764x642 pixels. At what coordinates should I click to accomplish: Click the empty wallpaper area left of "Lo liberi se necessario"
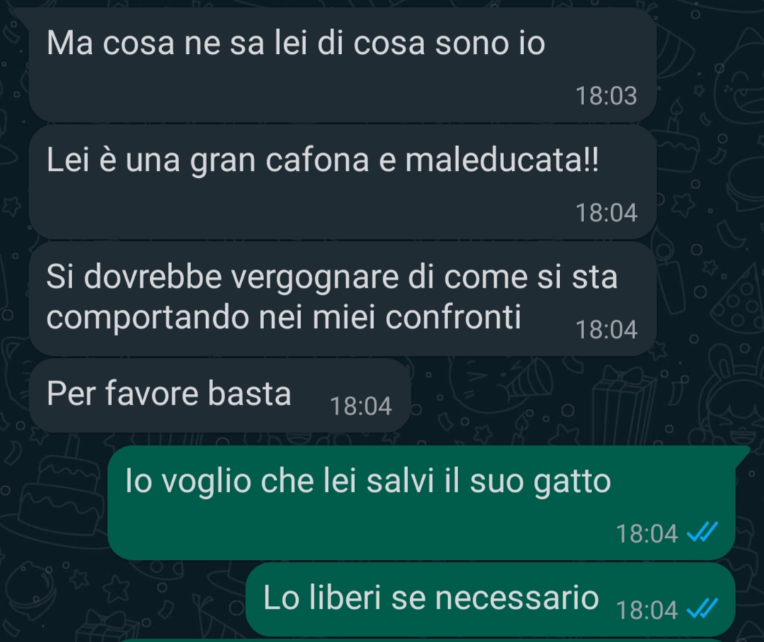pyautogui.click(x=122, y=599)
